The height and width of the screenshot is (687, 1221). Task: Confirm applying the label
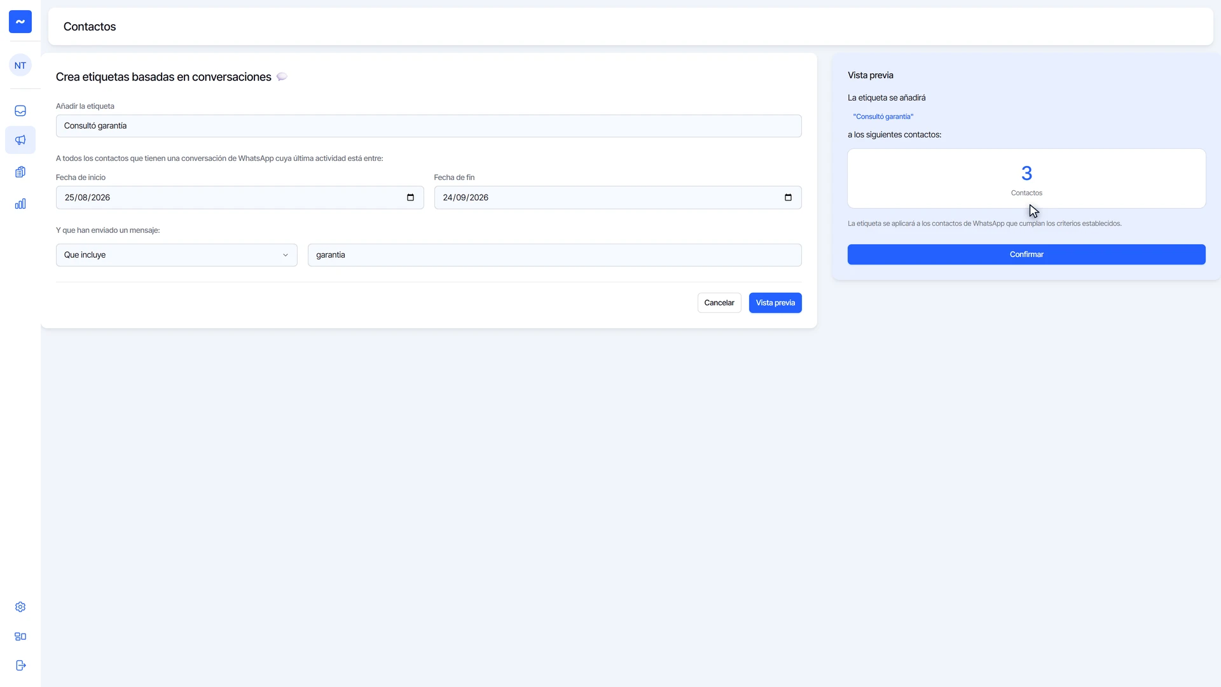point(1026,254)
